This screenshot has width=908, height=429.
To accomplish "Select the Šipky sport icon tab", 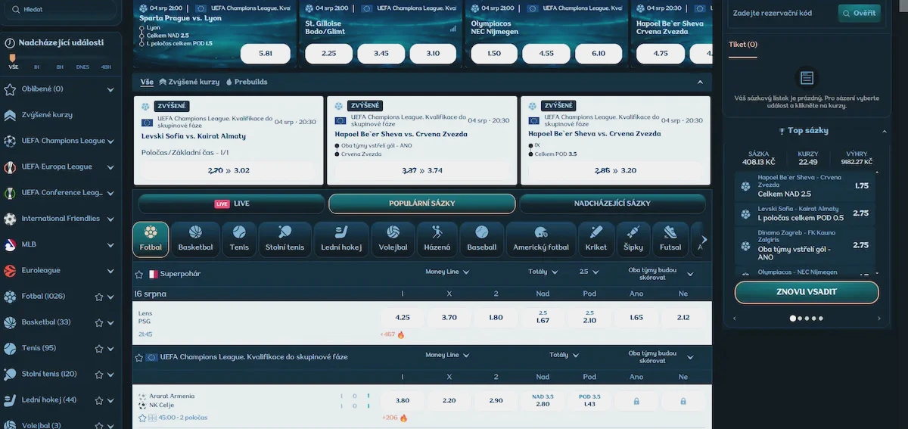I will tap(633, 238).
